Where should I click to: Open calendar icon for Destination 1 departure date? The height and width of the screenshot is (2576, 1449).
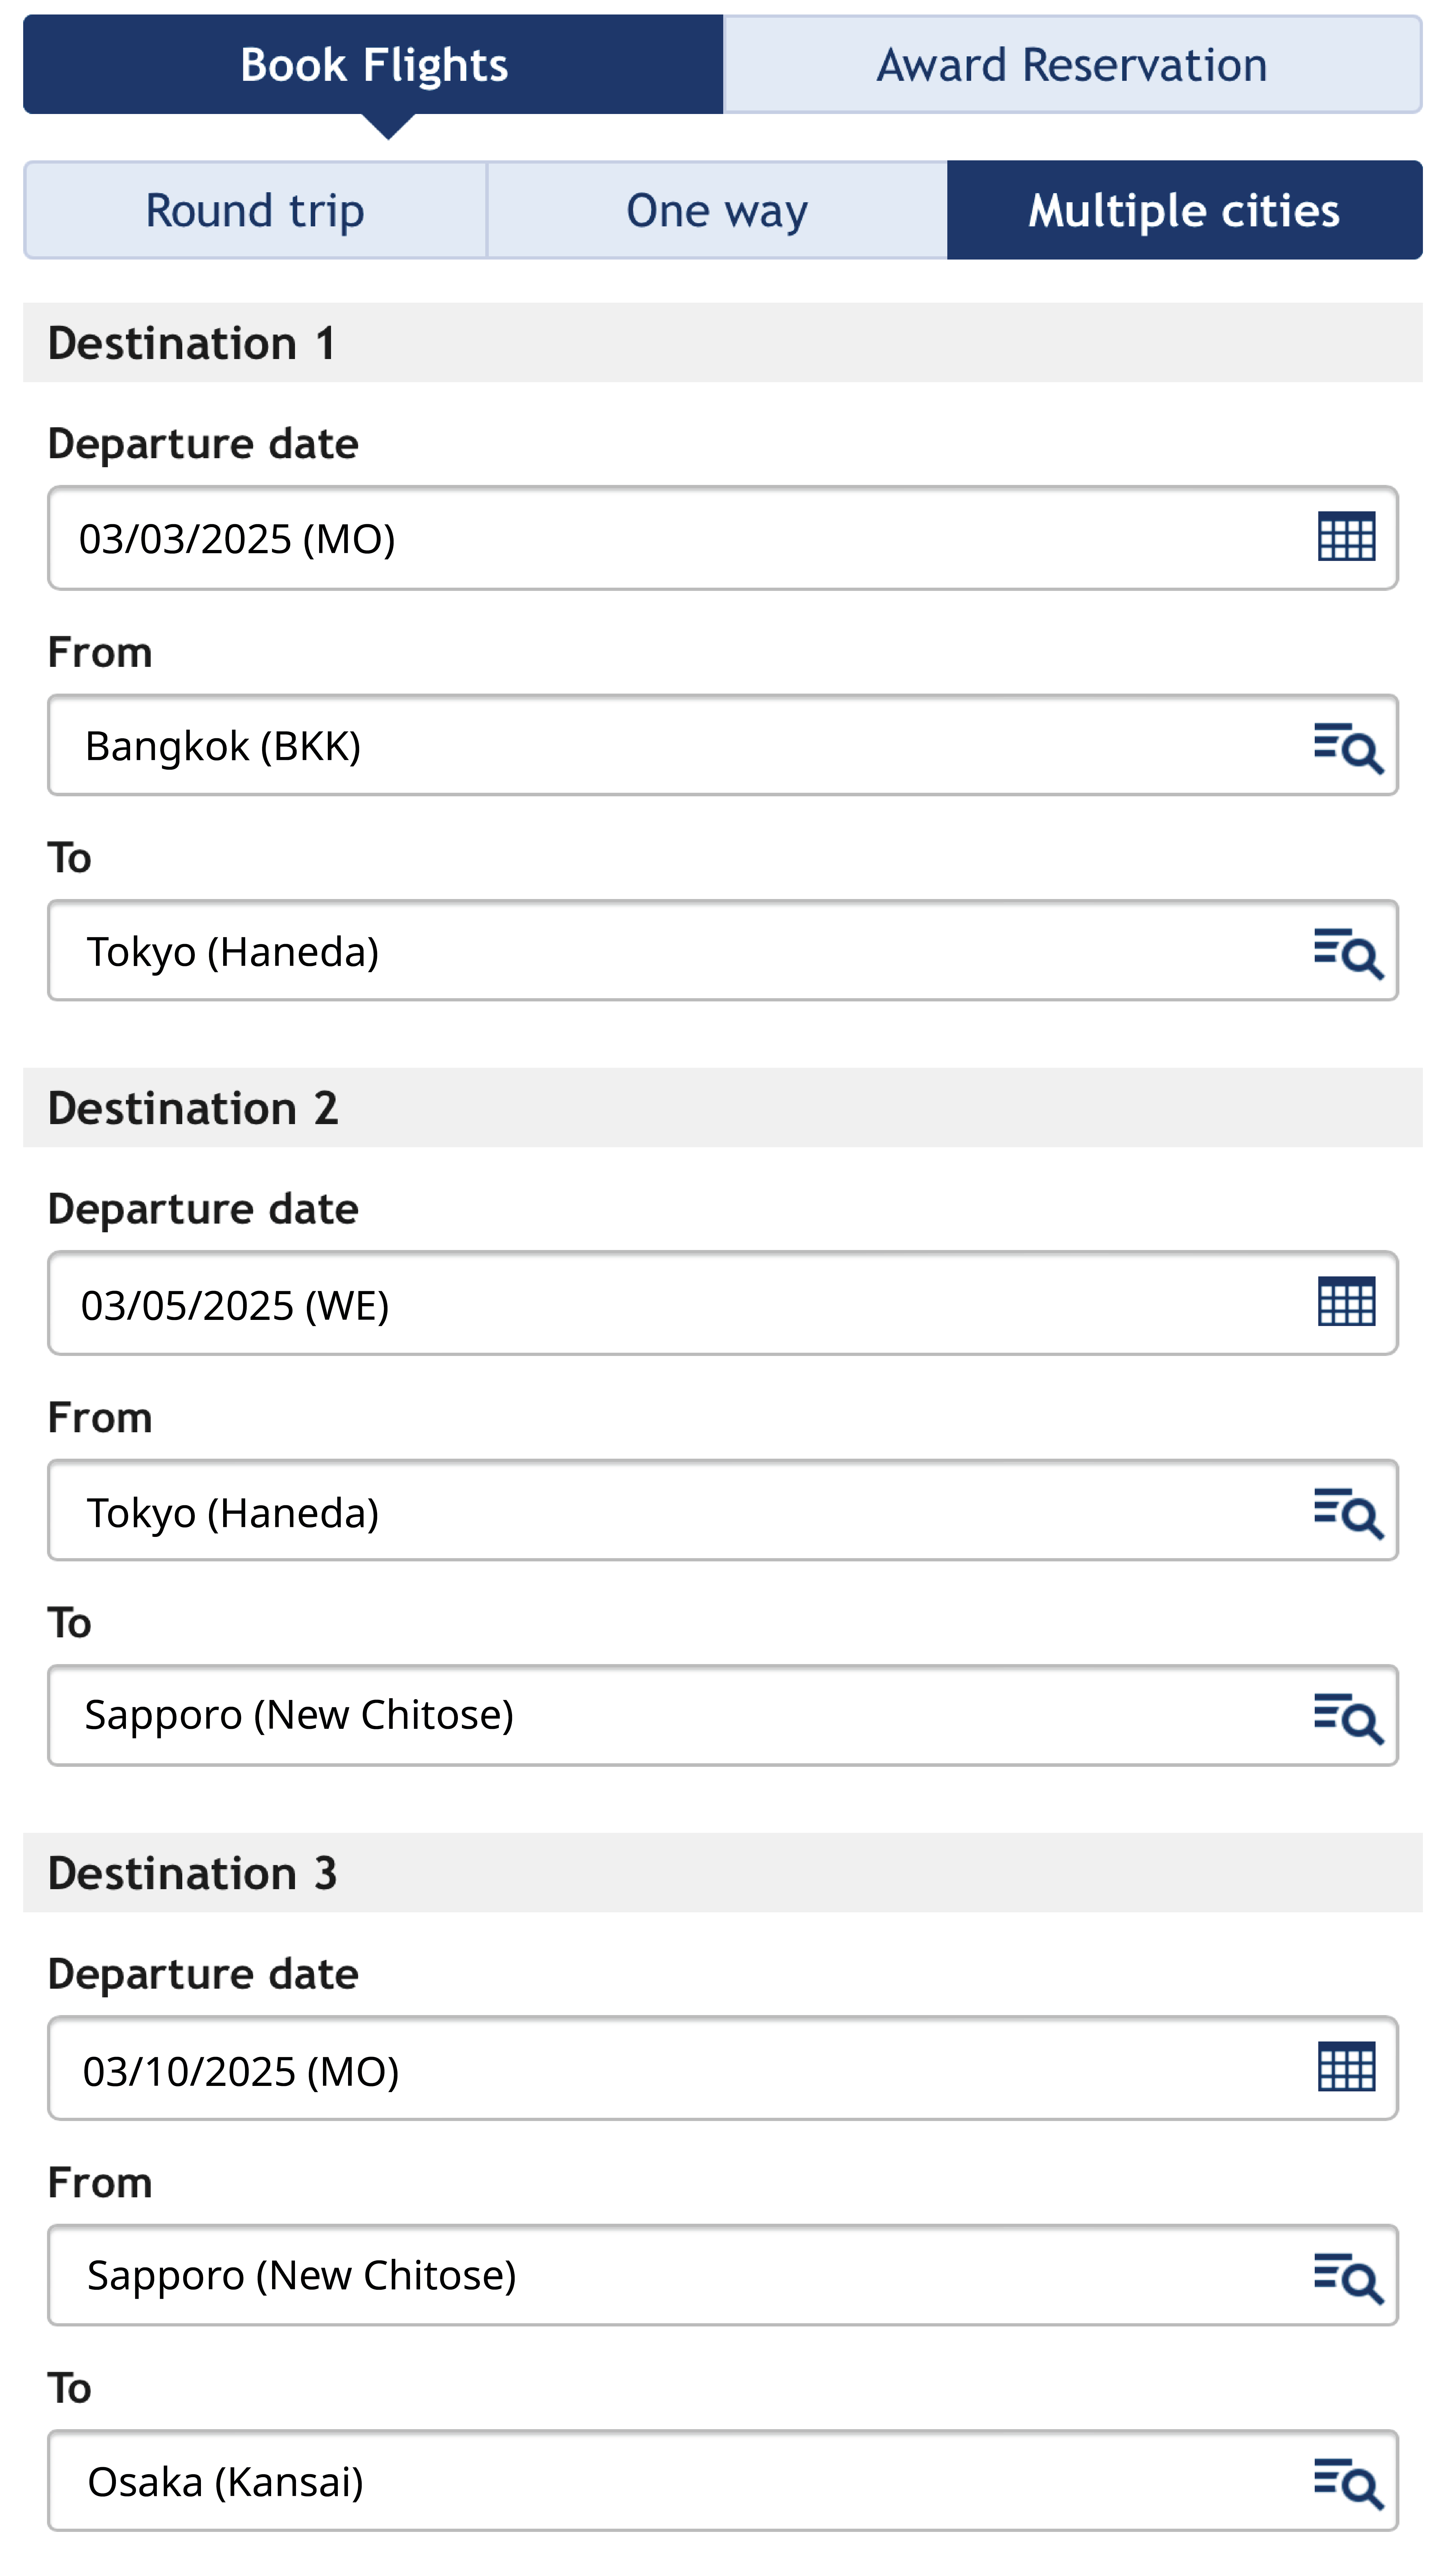[1346, 538]
